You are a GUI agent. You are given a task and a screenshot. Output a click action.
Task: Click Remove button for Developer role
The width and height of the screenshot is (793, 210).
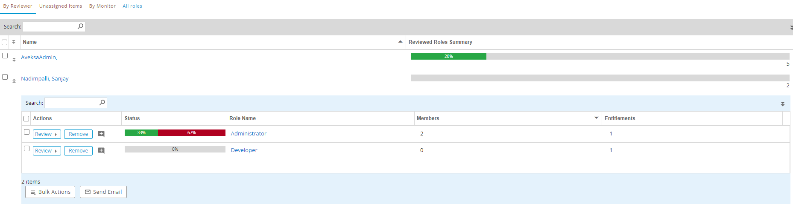pos(78,151)
